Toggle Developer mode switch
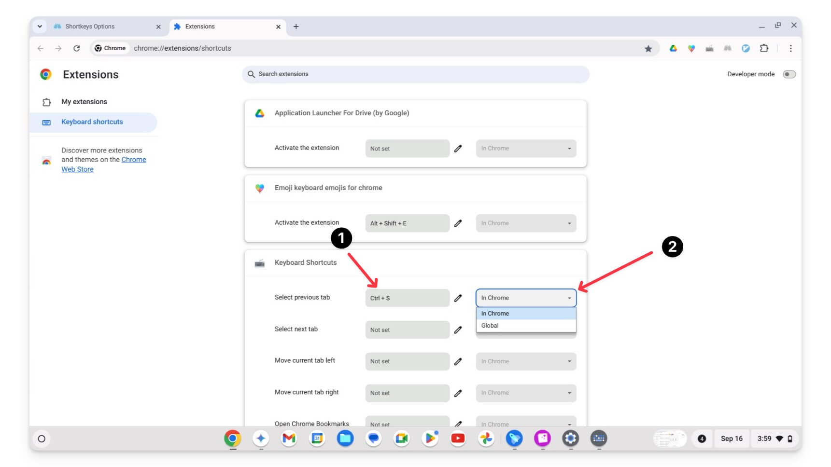Viewport: 831px width, 467px height. 789,74
